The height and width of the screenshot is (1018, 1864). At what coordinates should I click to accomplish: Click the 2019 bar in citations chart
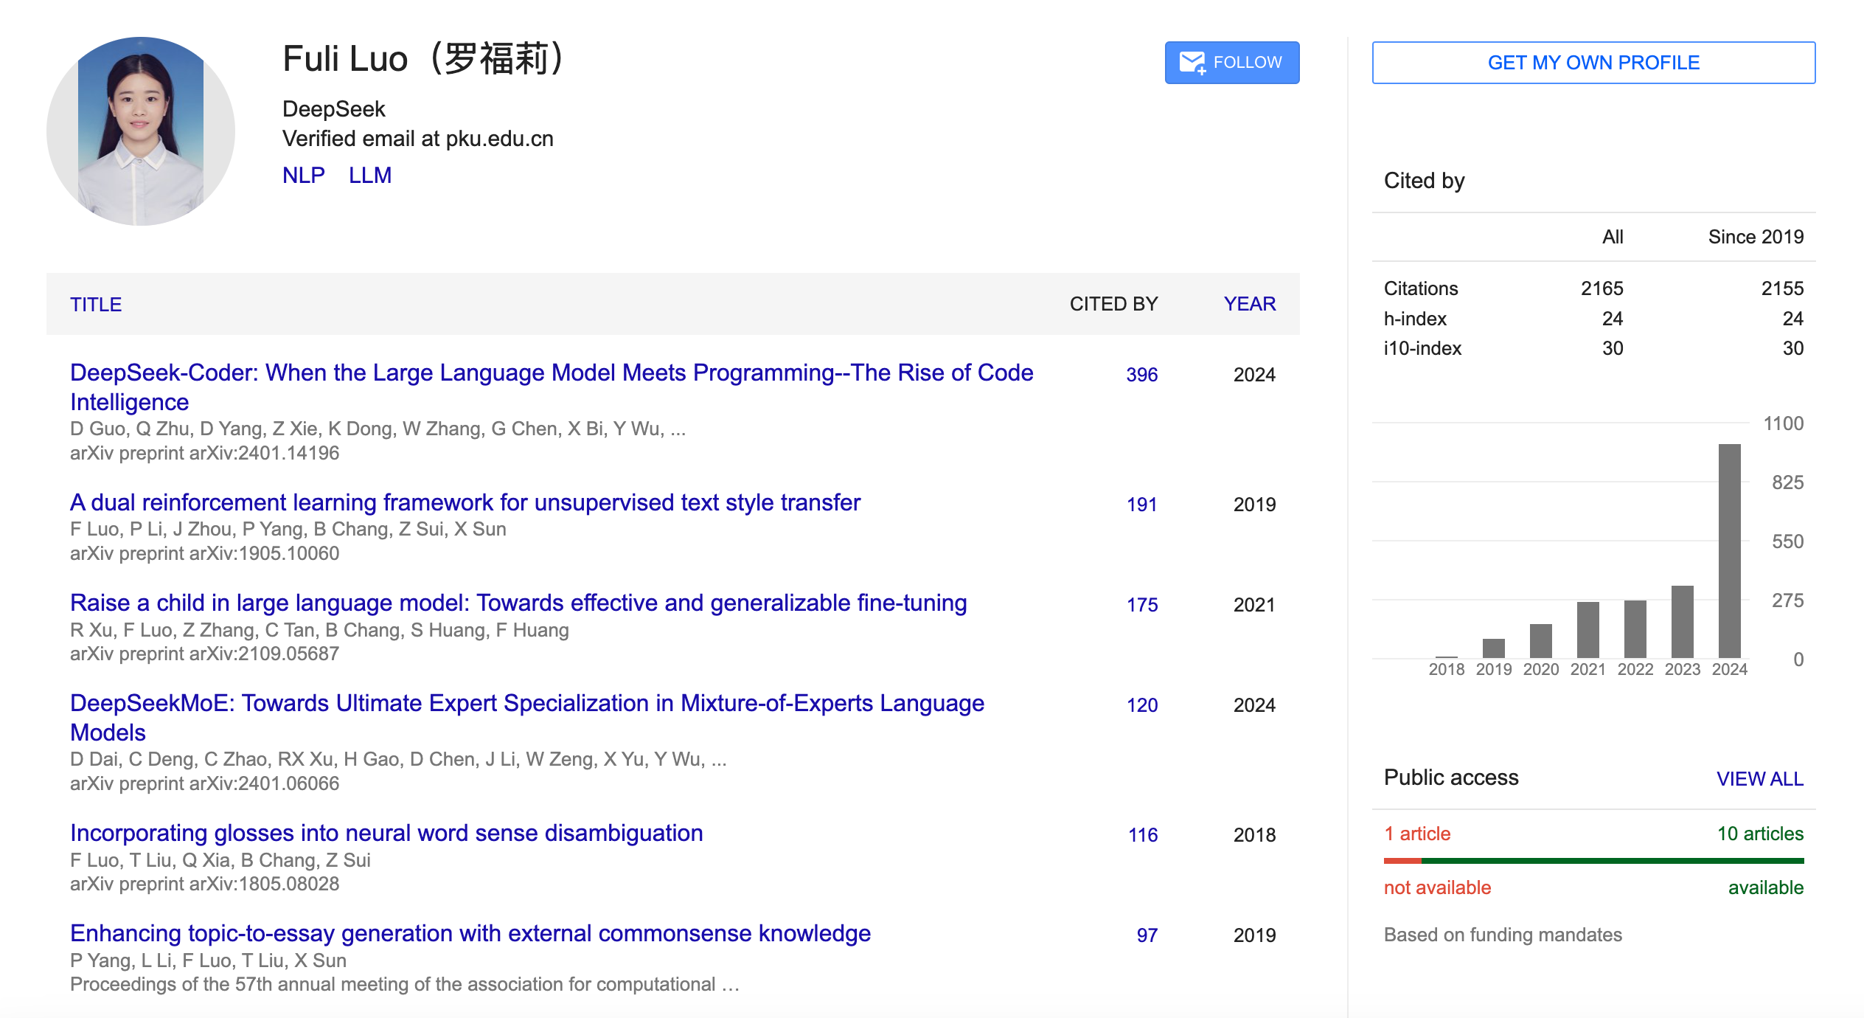[1494, 648]
